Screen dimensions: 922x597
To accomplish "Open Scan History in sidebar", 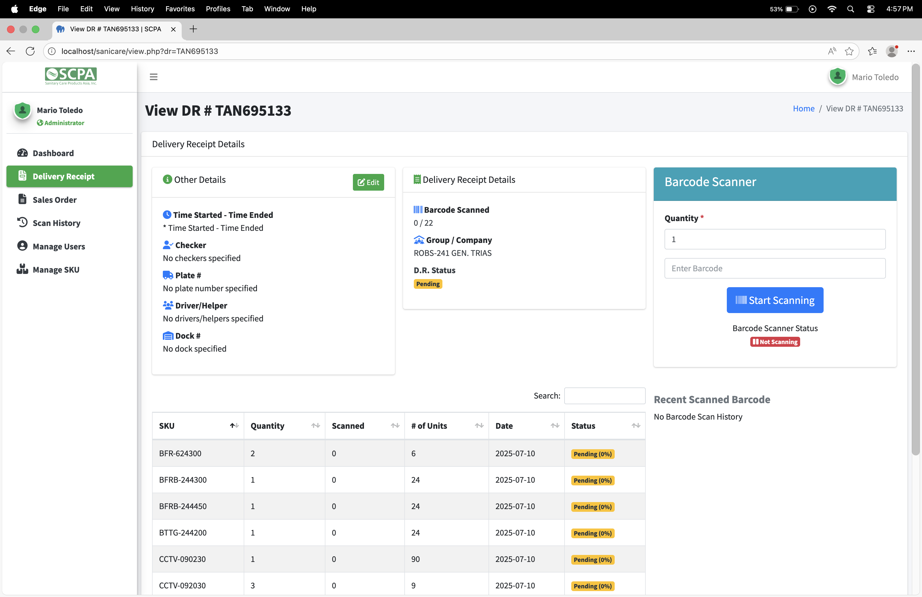I will pos(56,223).
